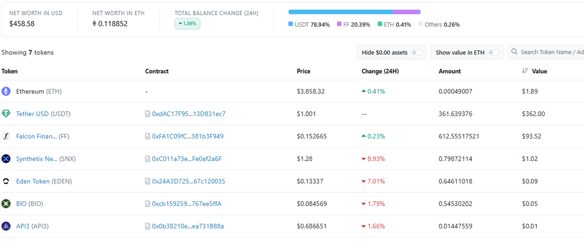
Task: Click the BIO token logo icon
Action: [6, 204]
